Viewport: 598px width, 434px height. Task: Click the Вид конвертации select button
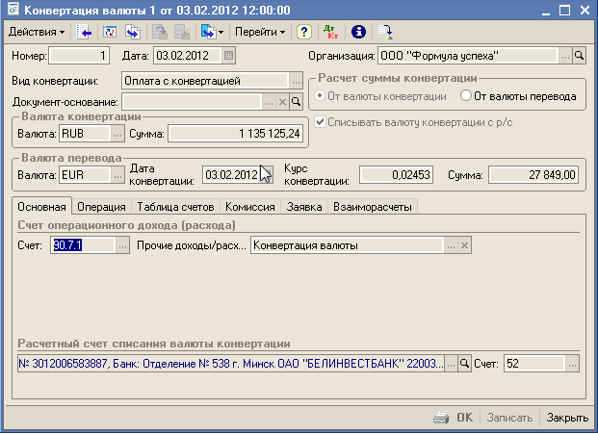[296, 81]
